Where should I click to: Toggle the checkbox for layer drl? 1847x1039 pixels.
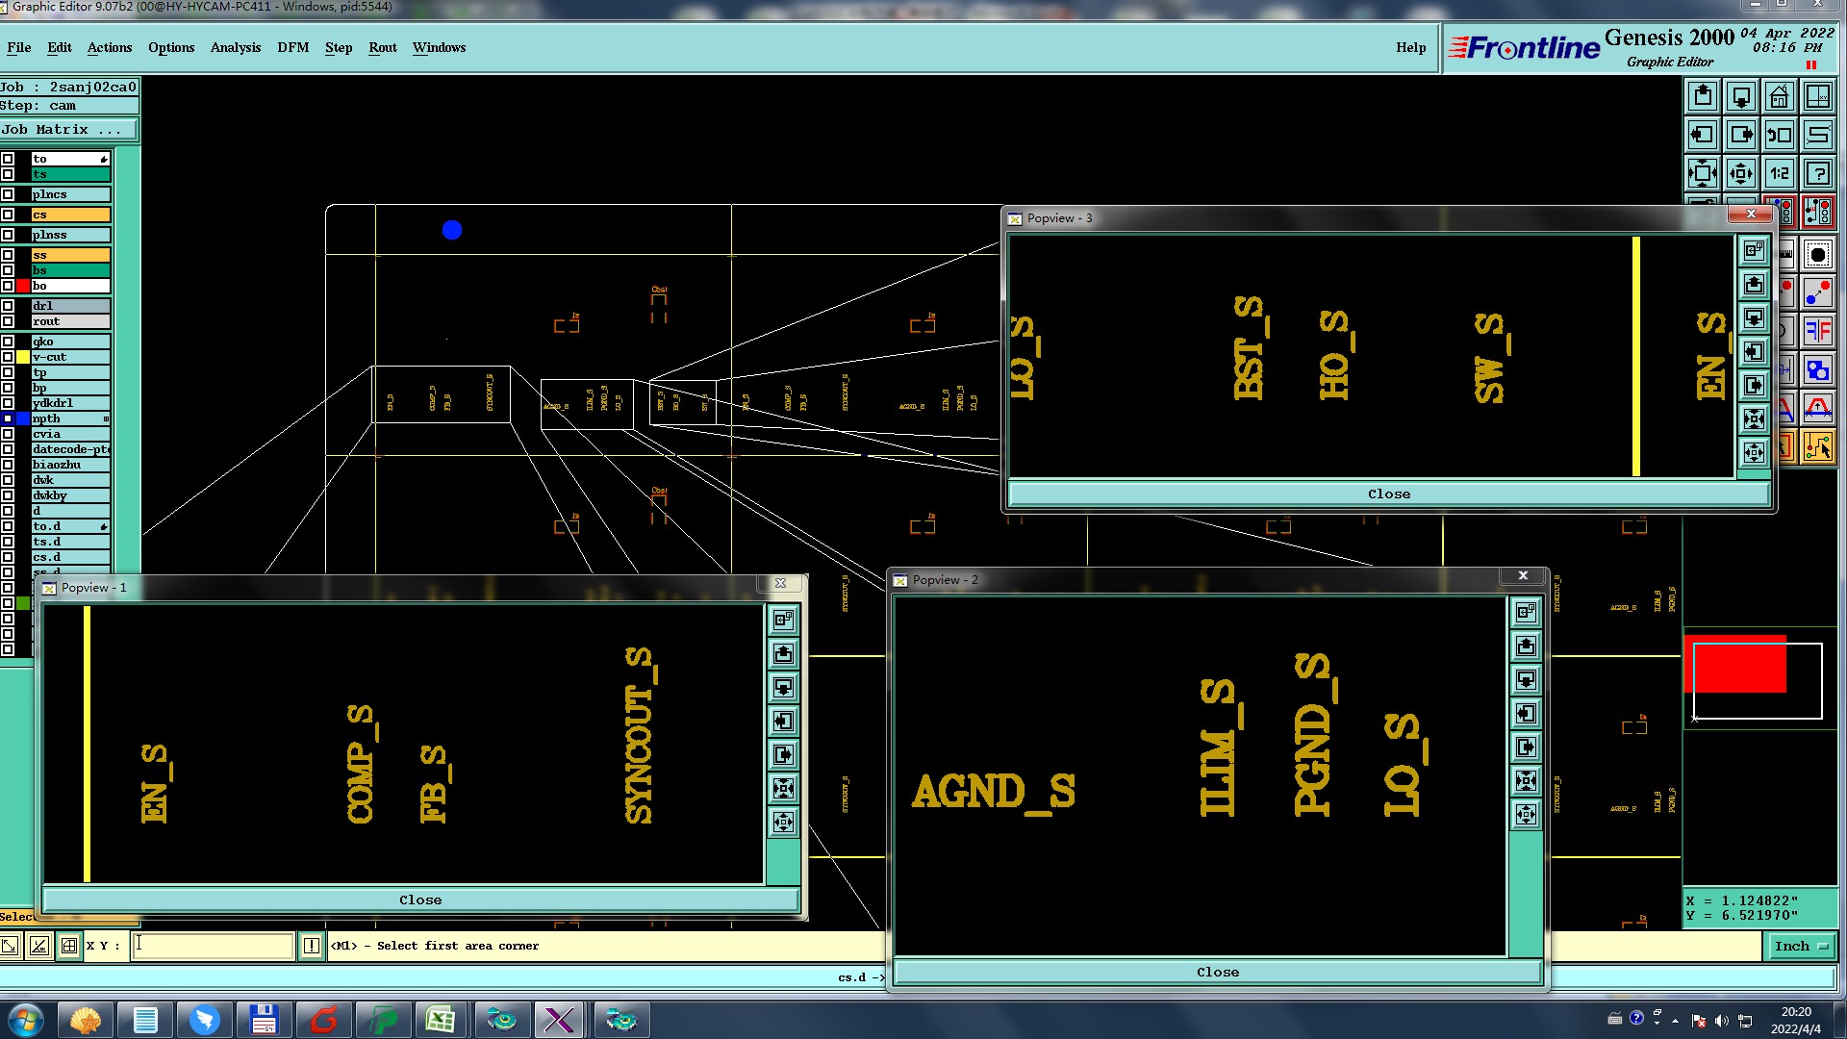click(x=8, y=306)
